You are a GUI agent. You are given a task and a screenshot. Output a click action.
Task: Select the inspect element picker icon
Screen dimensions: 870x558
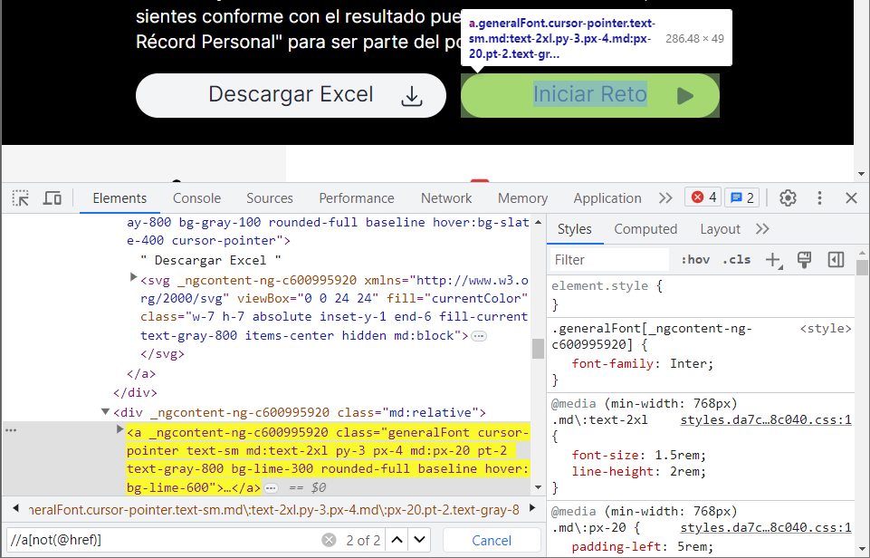point(20,197)
